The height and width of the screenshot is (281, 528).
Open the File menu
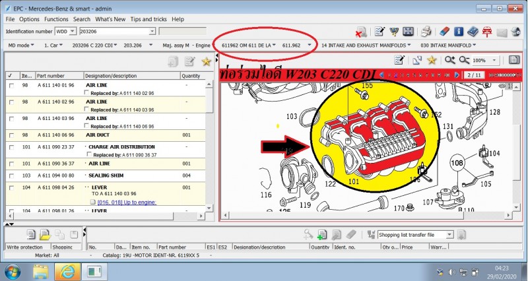pyautogui.click(x=10, y=19)
